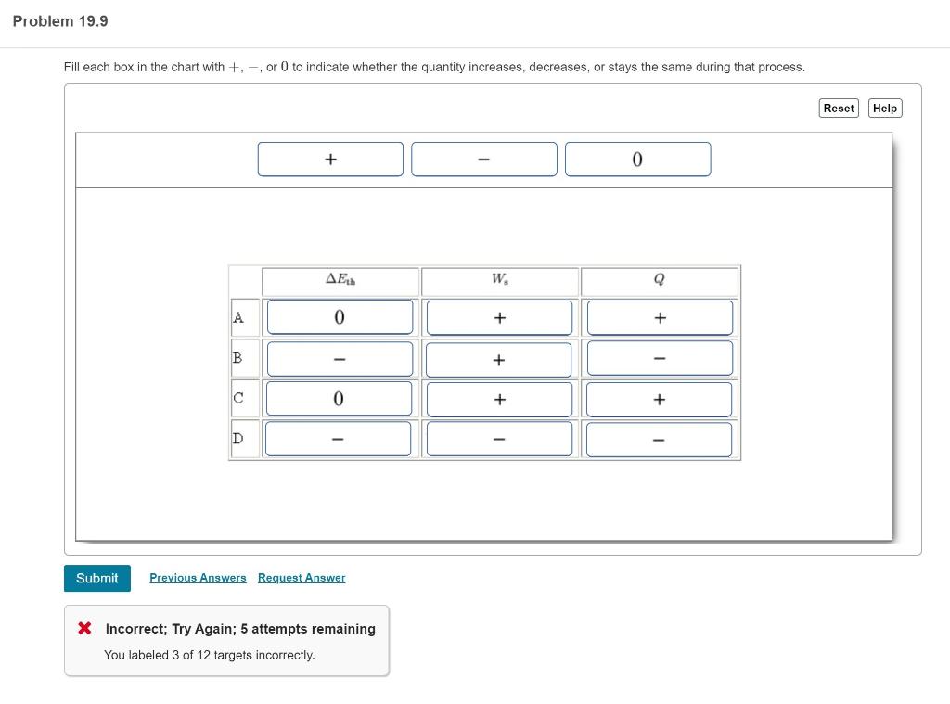The width and height of the screenshot is (950, 704).
Task: Pick the zero tile from the source bank
Action: pyautogui.click(x=638, y=160)
